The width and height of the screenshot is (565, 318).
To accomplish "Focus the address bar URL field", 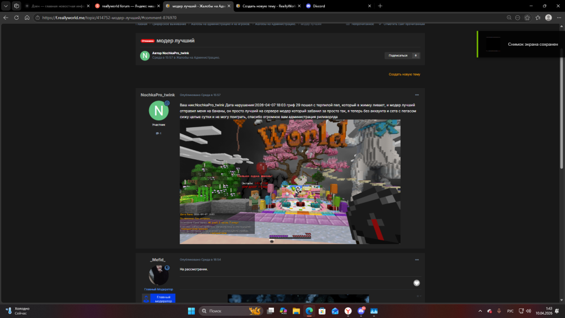I will 270,18.
